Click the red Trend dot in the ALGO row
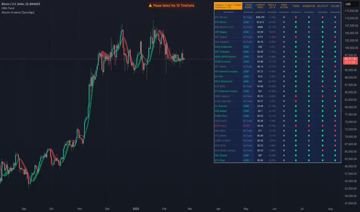360x212 pixels. pos(296,101)
